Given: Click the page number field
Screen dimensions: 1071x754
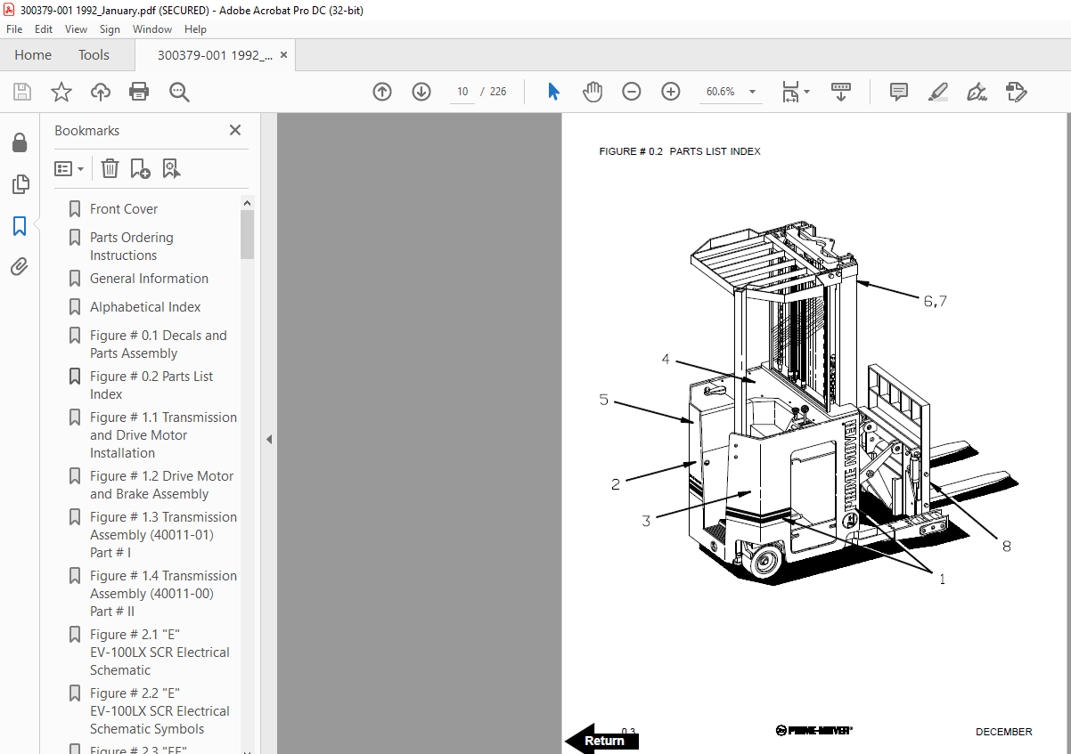Looking at the screenshot, I should 462,92.
